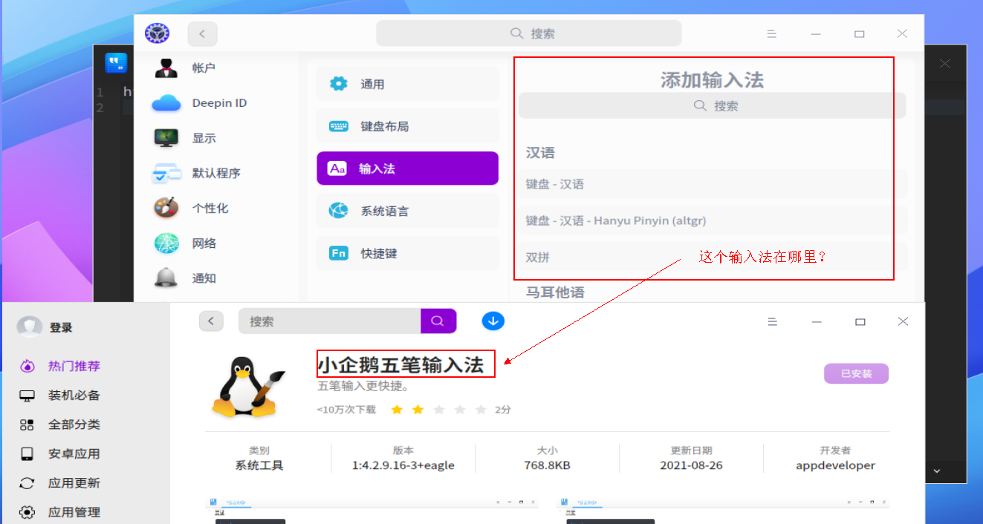
Task: Go back in Control Center window
Action: pos(202,33)
